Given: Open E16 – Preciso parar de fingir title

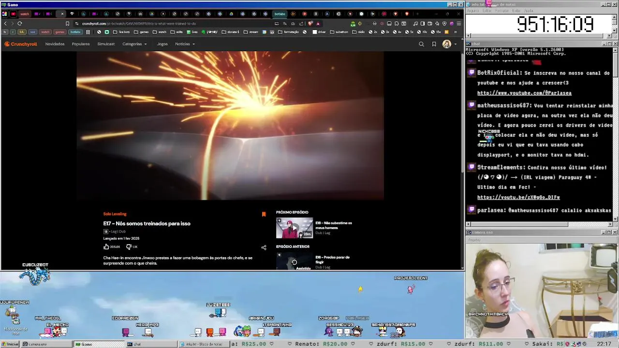Looking at the screenshot, I should (x=332, y=260).
